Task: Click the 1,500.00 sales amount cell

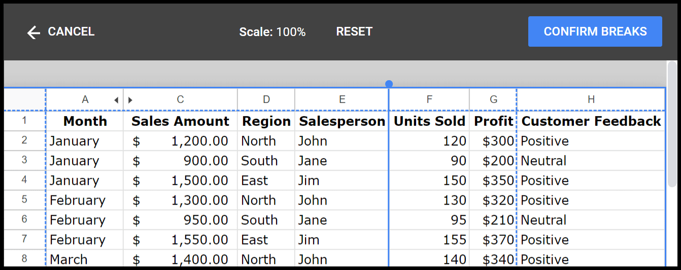Action: tap(180, 180)
